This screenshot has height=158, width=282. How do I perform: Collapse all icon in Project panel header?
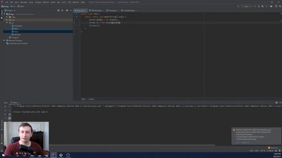pyautogui.click(x=63, y=11)
